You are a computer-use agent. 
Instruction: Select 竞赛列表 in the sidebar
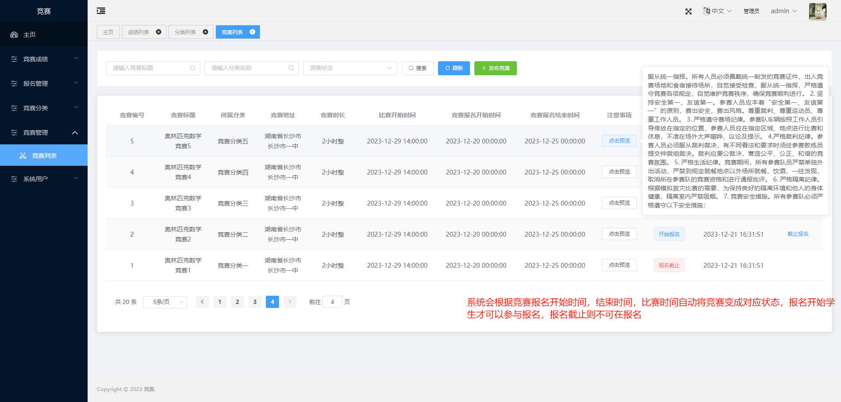(44, 156)
